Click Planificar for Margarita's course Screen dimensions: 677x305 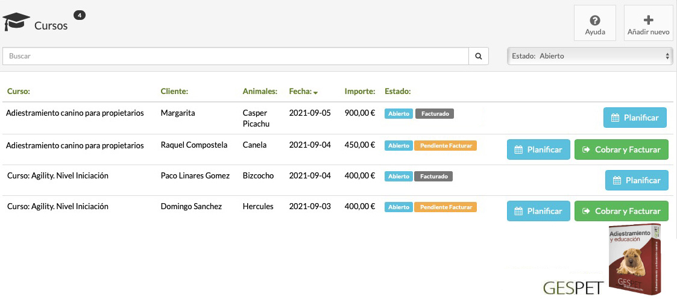635,118
